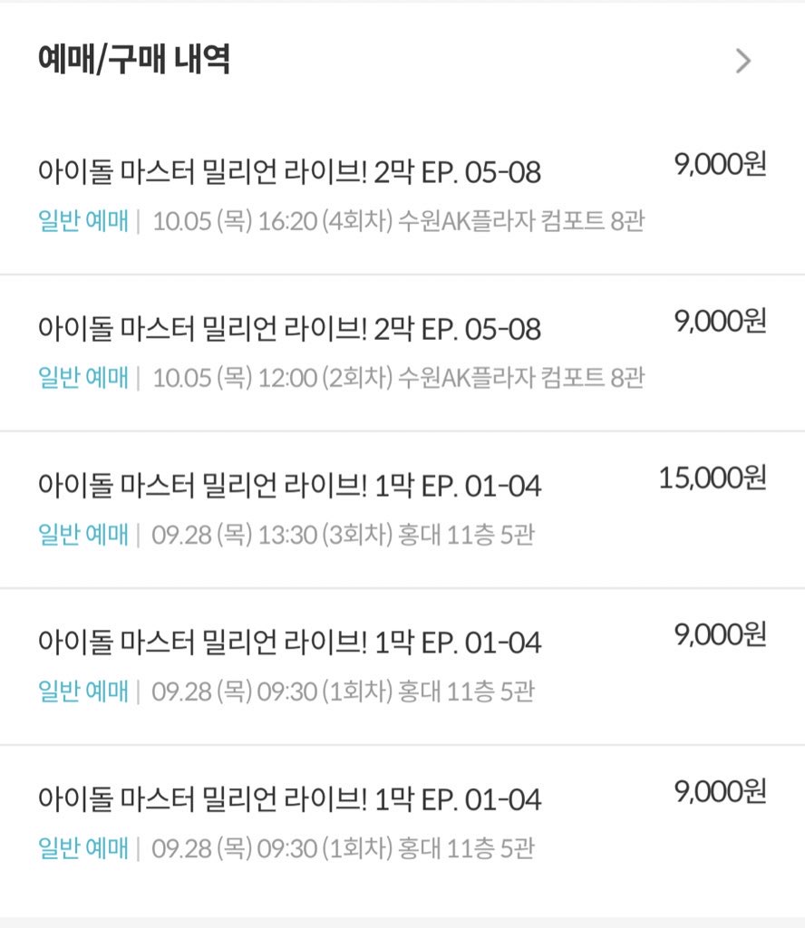Viewport: 805px width, 928px height.
Task: Tap 일반 예매 label on the 16:20 booking
Action: point(83,221)
